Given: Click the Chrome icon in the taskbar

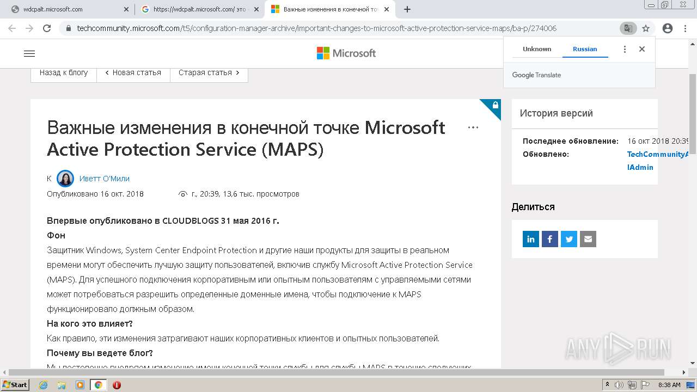Looking at the screenshot, I should point(98,385).
